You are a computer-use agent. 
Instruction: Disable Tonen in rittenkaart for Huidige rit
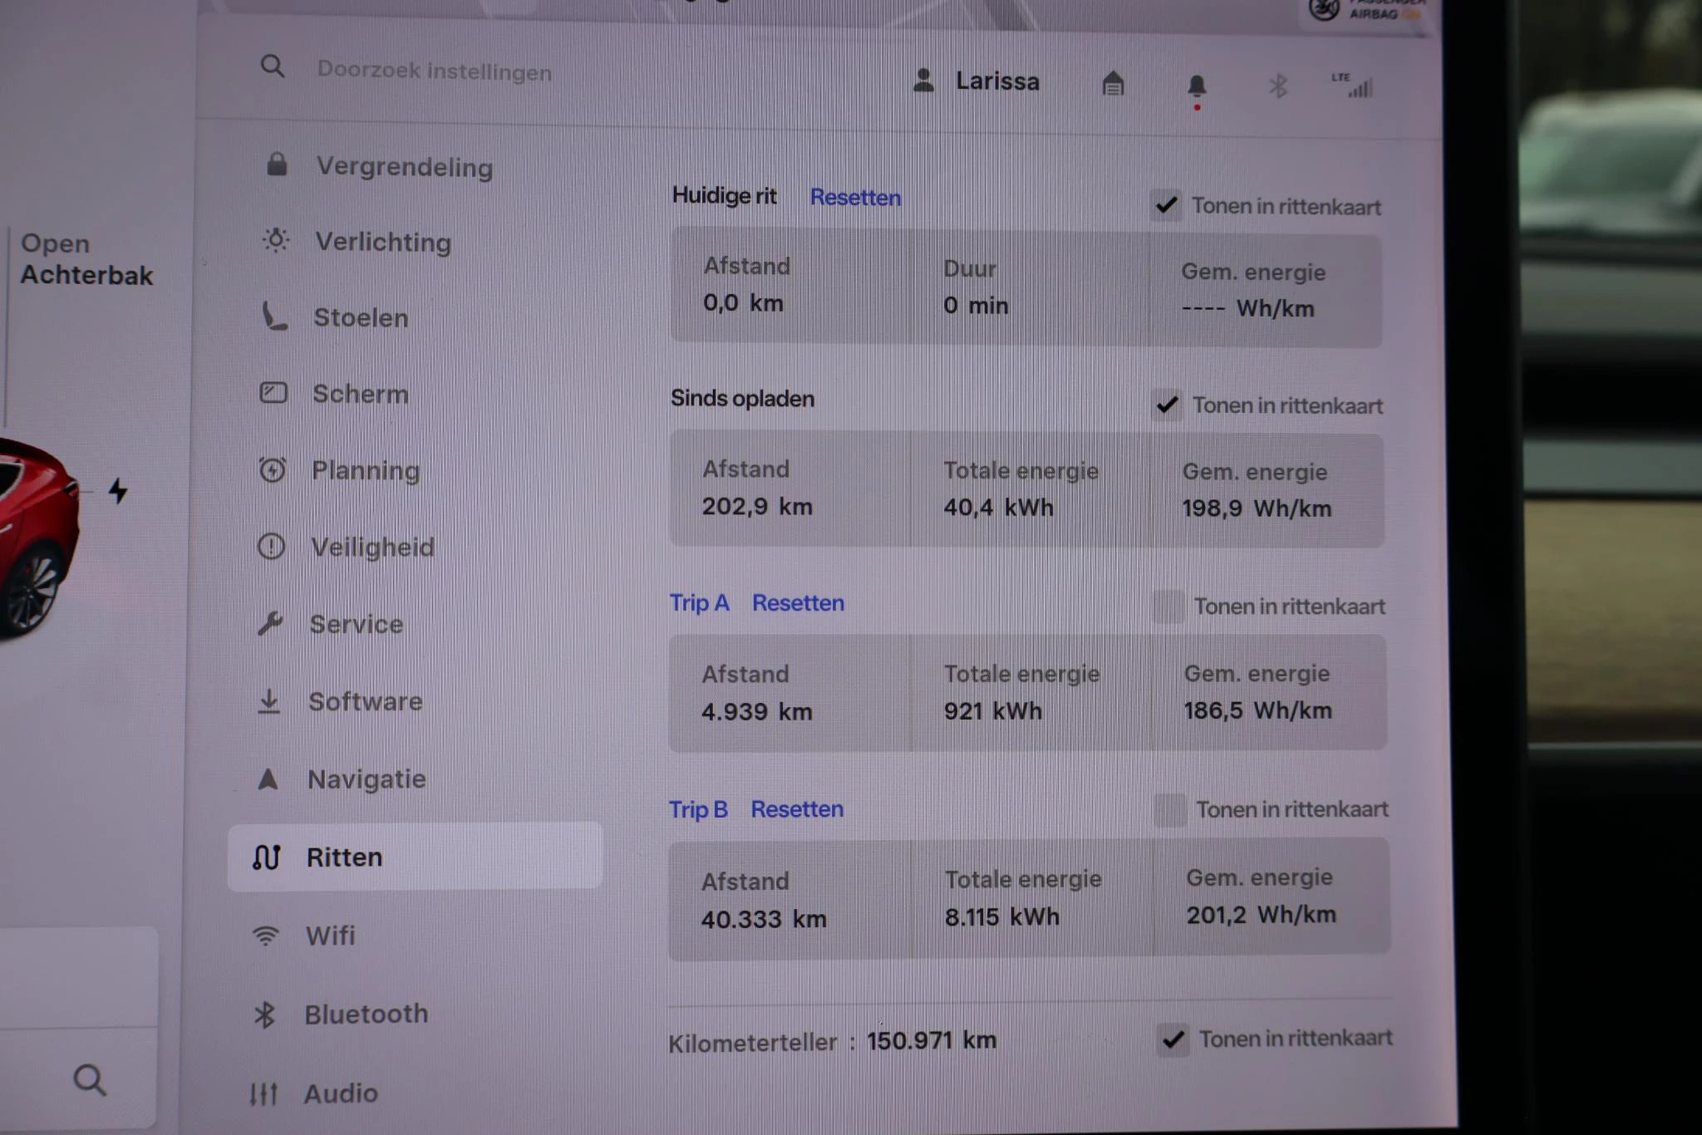(x=1166, y=204)
